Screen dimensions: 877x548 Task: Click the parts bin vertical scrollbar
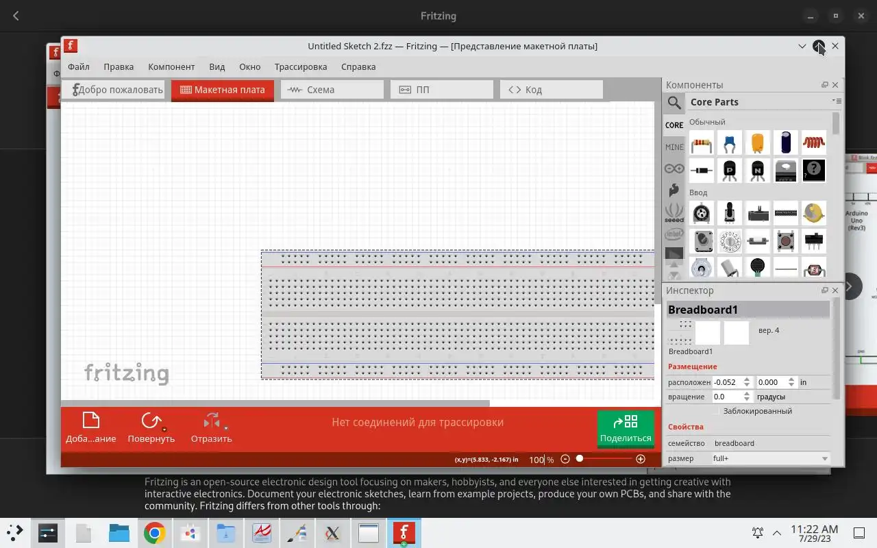click(x=836, y=125)
